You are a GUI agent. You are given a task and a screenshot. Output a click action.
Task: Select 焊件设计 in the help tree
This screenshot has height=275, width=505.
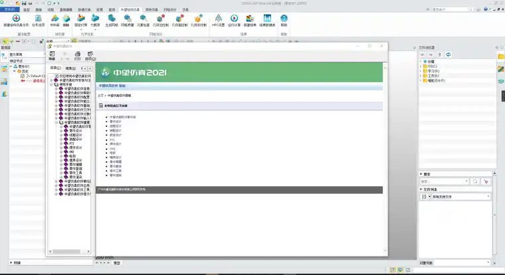[75, 147]
